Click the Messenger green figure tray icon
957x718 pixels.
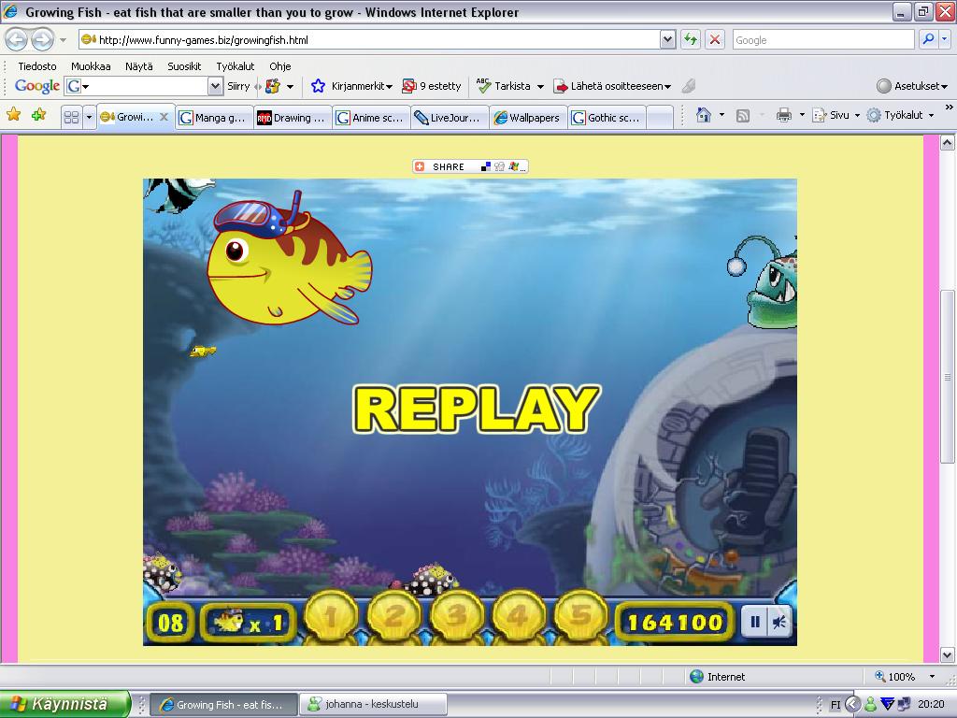coord(870,704)
